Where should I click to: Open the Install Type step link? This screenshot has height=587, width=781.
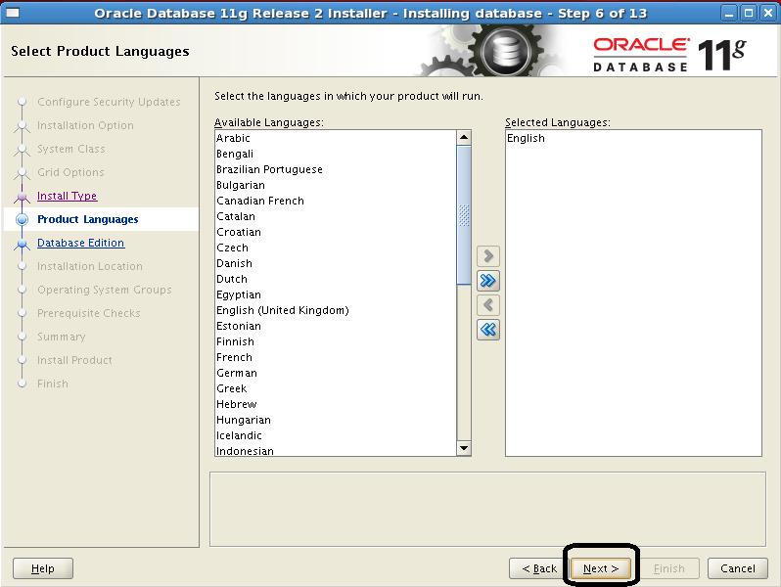[67, 196]
